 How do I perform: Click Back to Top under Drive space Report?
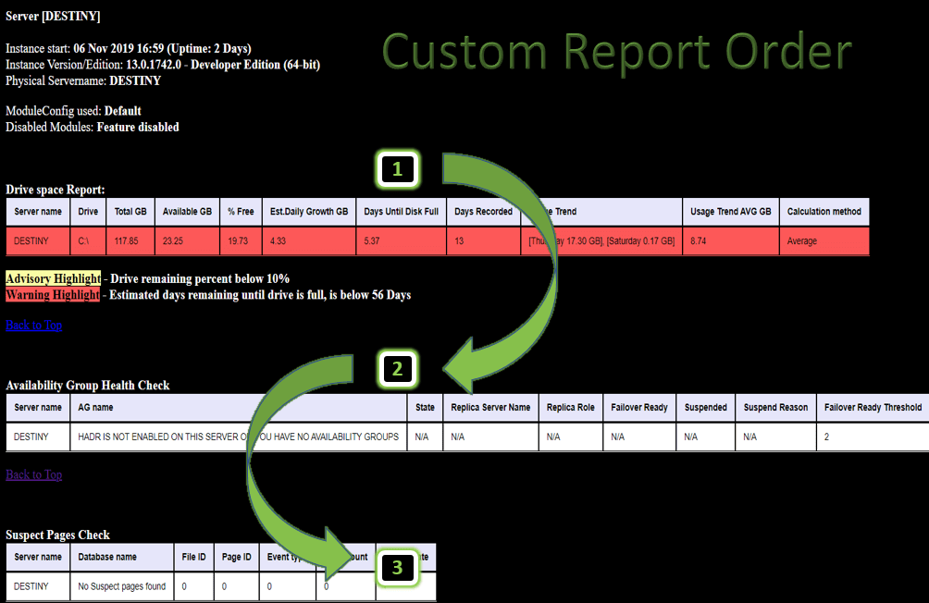point(33,325)
